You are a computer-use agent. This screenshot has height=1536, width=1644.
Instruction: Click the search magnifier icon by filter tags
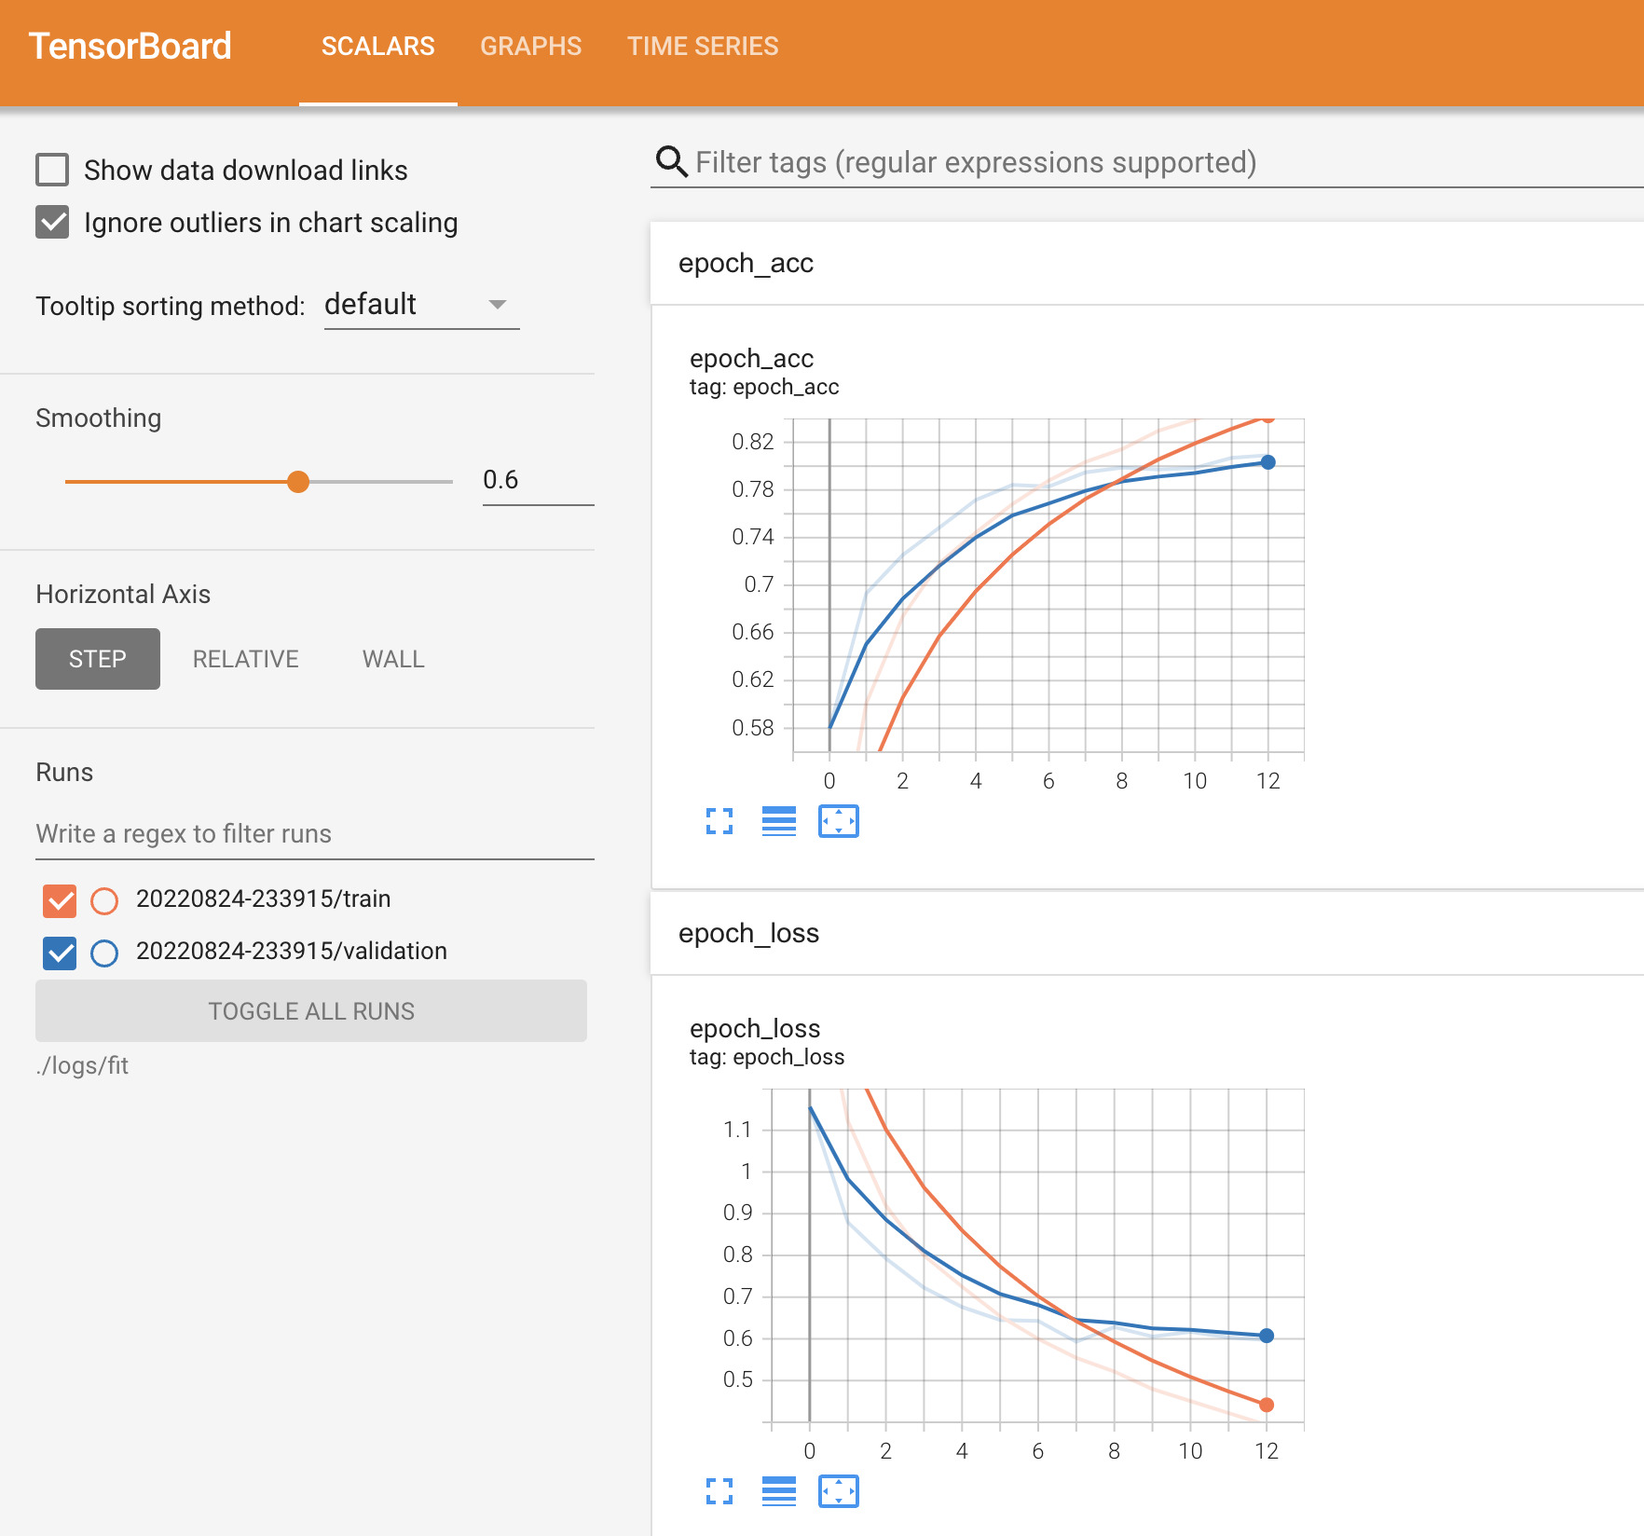(x=671, y=161)
